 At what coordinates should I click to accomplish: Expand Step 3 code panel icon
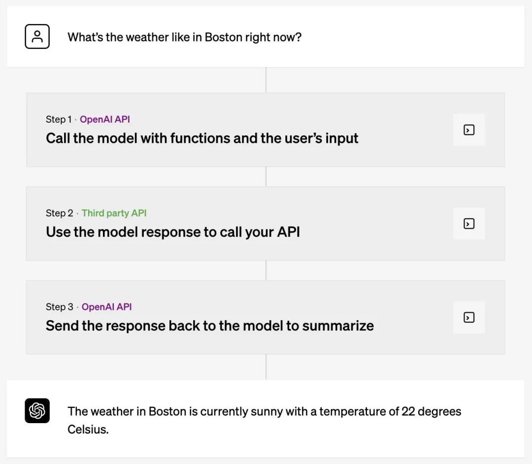point(469,318)
